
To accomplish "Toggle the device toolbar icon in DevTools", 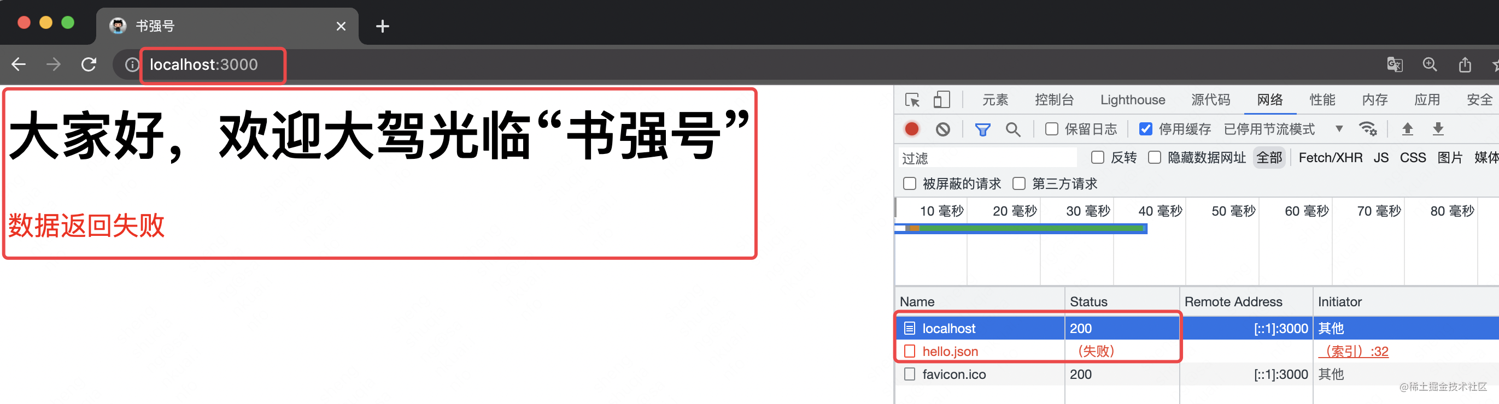I will click(x=941, y=100).
